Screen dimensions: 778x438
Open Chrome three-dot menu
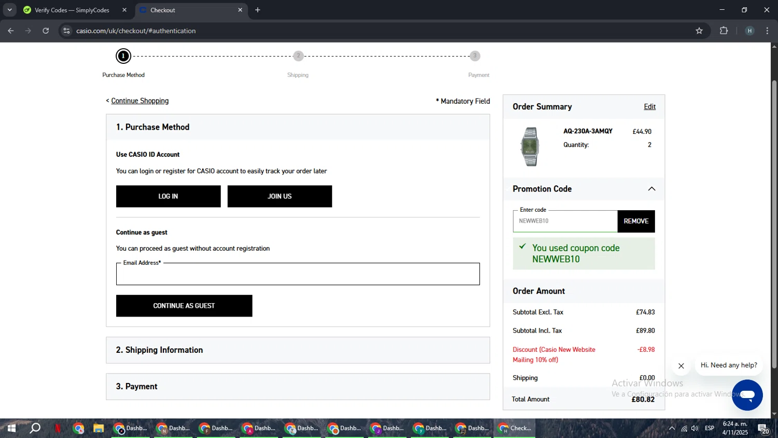click(x=767, y=31)
